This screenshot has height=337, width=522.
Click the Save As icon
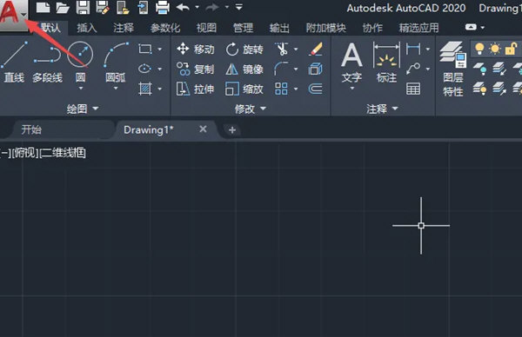click(103, 7)
